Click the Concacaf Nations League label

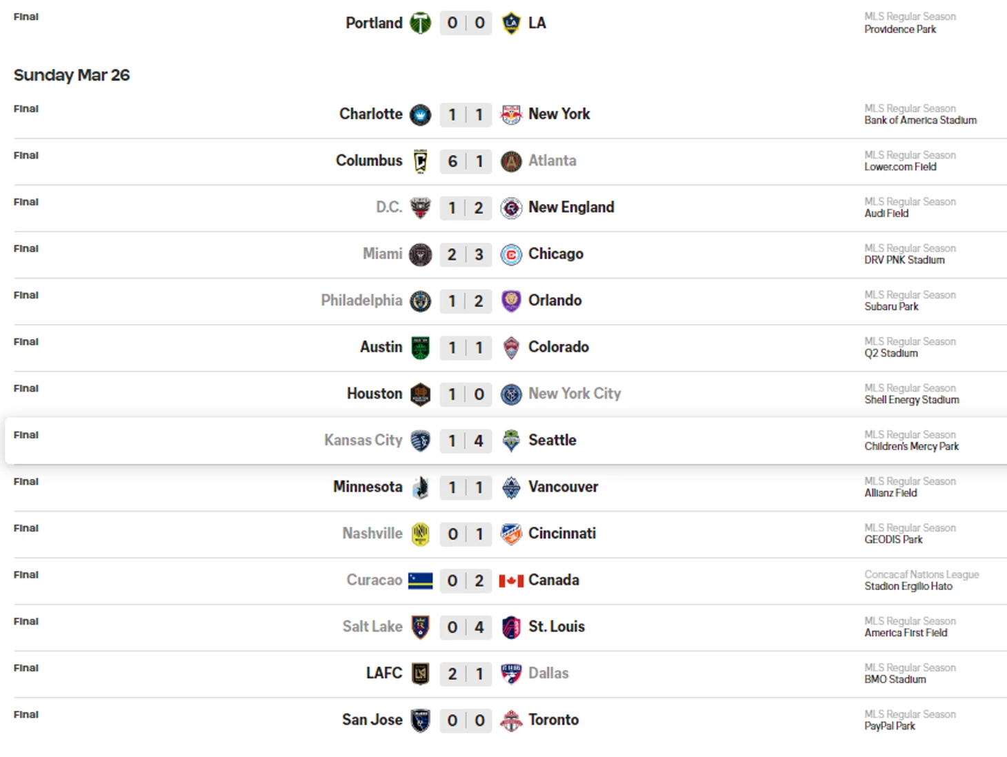(x=921, y=574)
